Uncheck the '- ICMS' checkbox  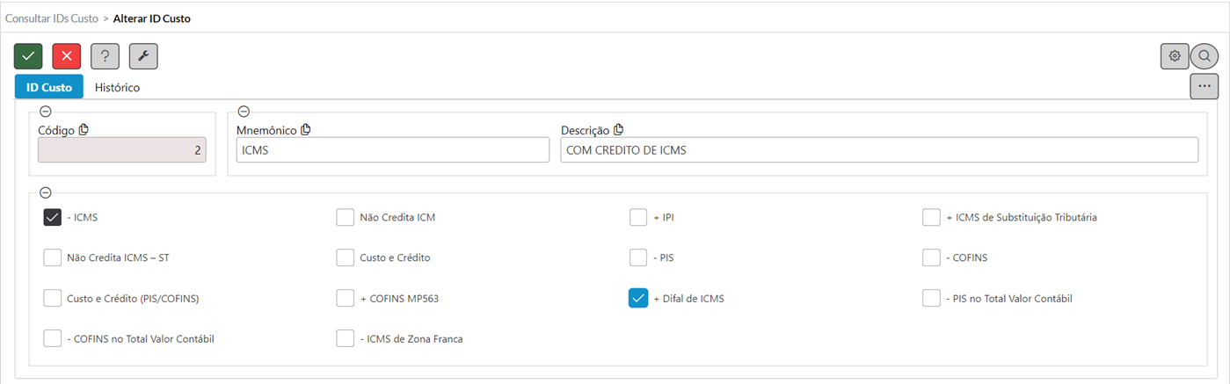click(52, 217)
